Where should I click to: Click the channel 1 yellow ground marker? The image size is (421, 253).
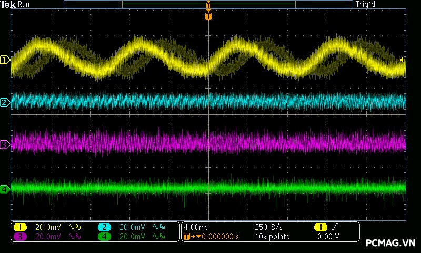pyautogui.click(x=5, y=61)
